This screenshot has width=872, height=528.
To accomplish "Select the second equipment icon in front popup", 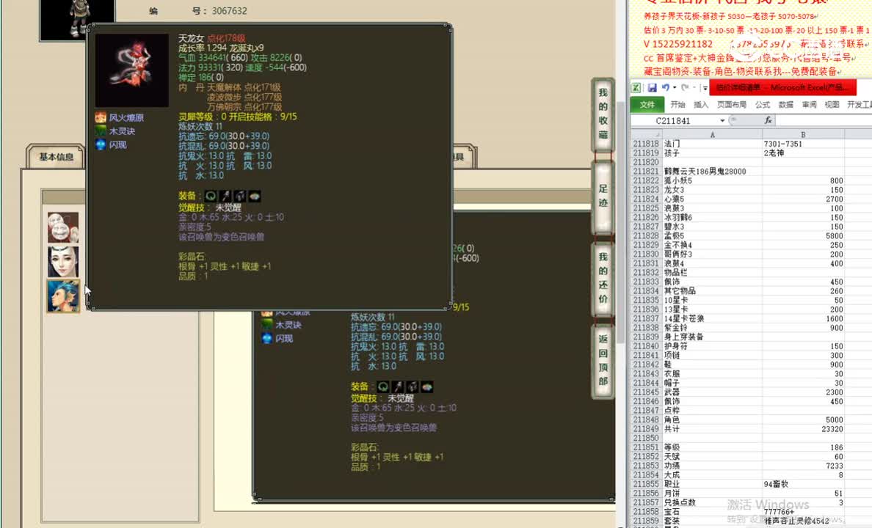I will tap(225, 196).
